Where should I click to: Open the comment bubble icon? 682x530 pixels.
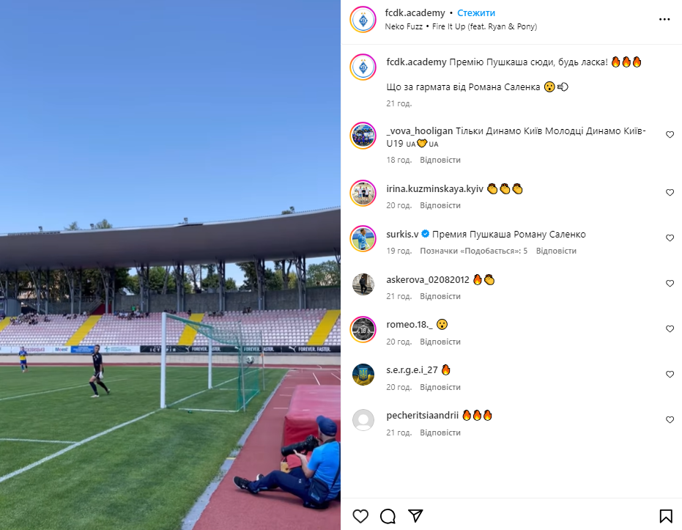pos(388,516)
